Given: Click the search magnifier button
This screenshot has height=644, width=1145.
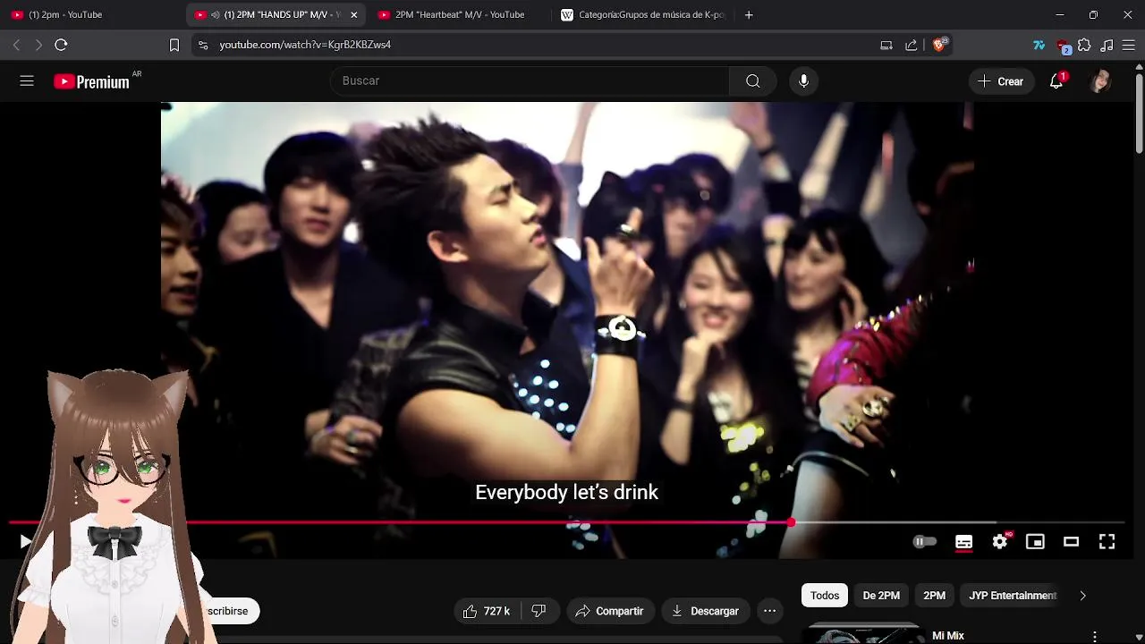Looking at the screenshot, I should click(x=753, y=81).
